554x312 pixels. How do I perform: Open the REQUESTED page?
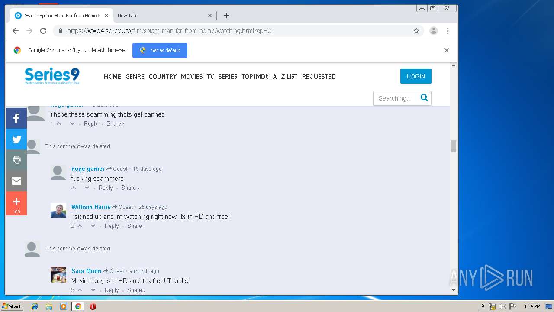[319, 76]
